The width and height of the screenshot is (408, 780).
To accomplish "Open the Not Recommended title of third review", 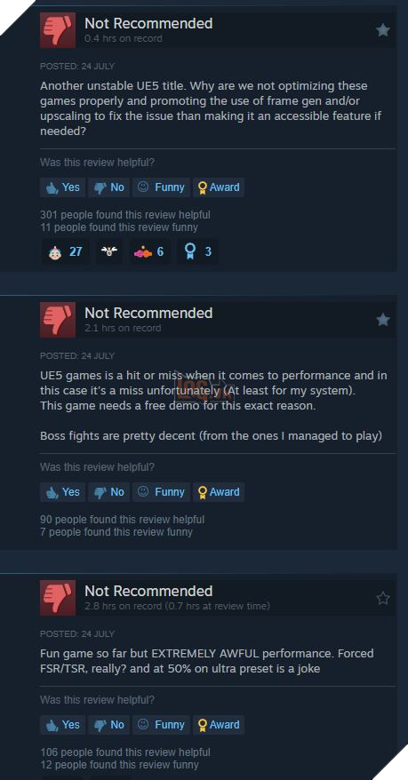I will tap(148, 591).
